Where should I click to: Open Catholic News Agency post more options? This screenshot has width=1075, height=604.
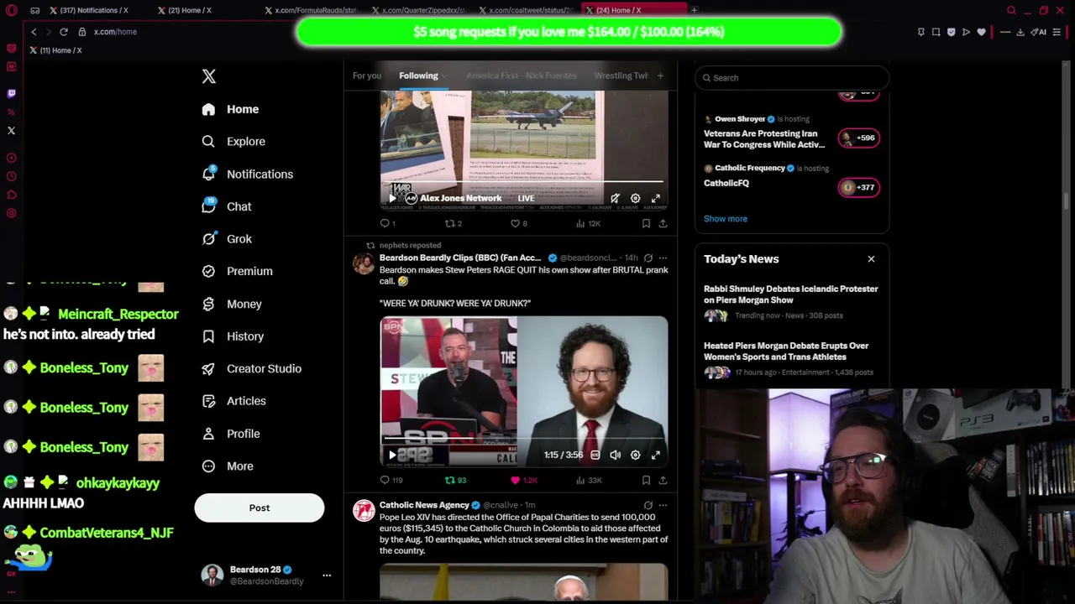point(663,506)
